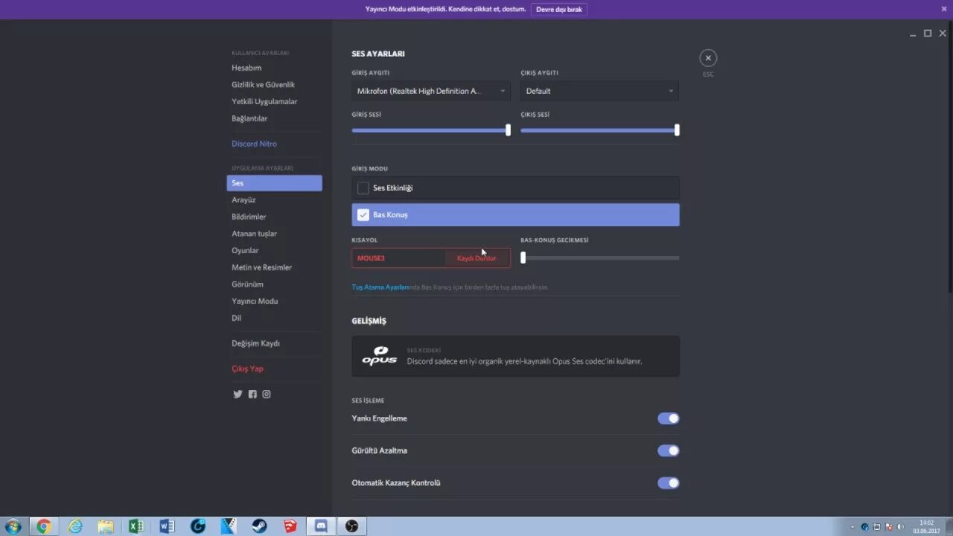Viewport: 953px width, 536px height.
Task: Click the blue circular tray icon
Action: tap(865, 527)
